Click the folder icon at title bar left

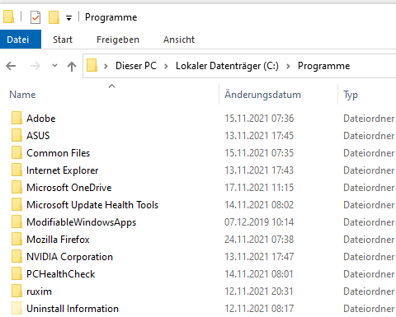pos(8,17)
